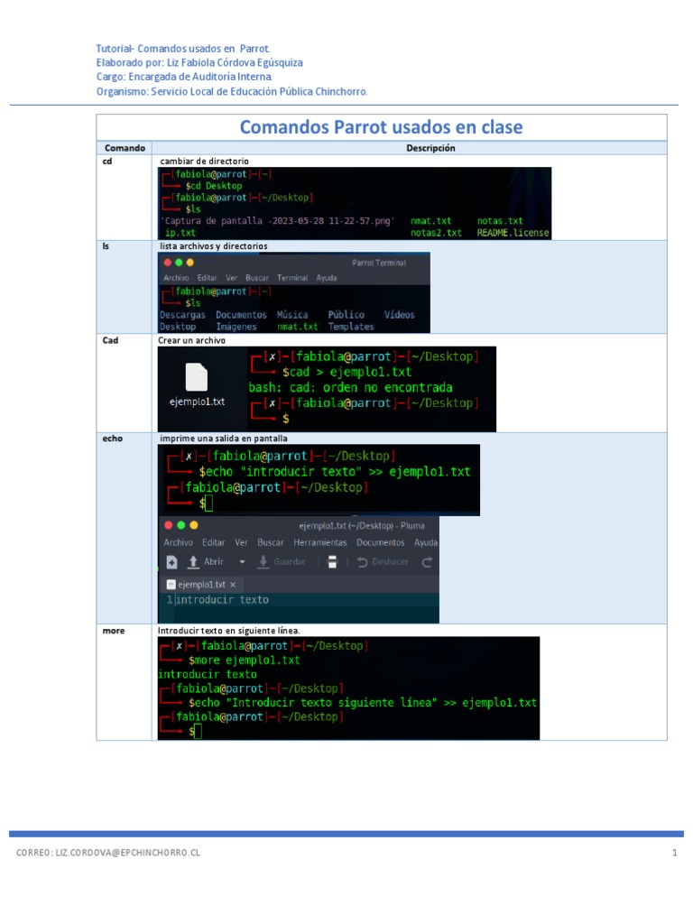Click heading 'Comandos Parrot usados en clase'

click(x=382, y=126)
